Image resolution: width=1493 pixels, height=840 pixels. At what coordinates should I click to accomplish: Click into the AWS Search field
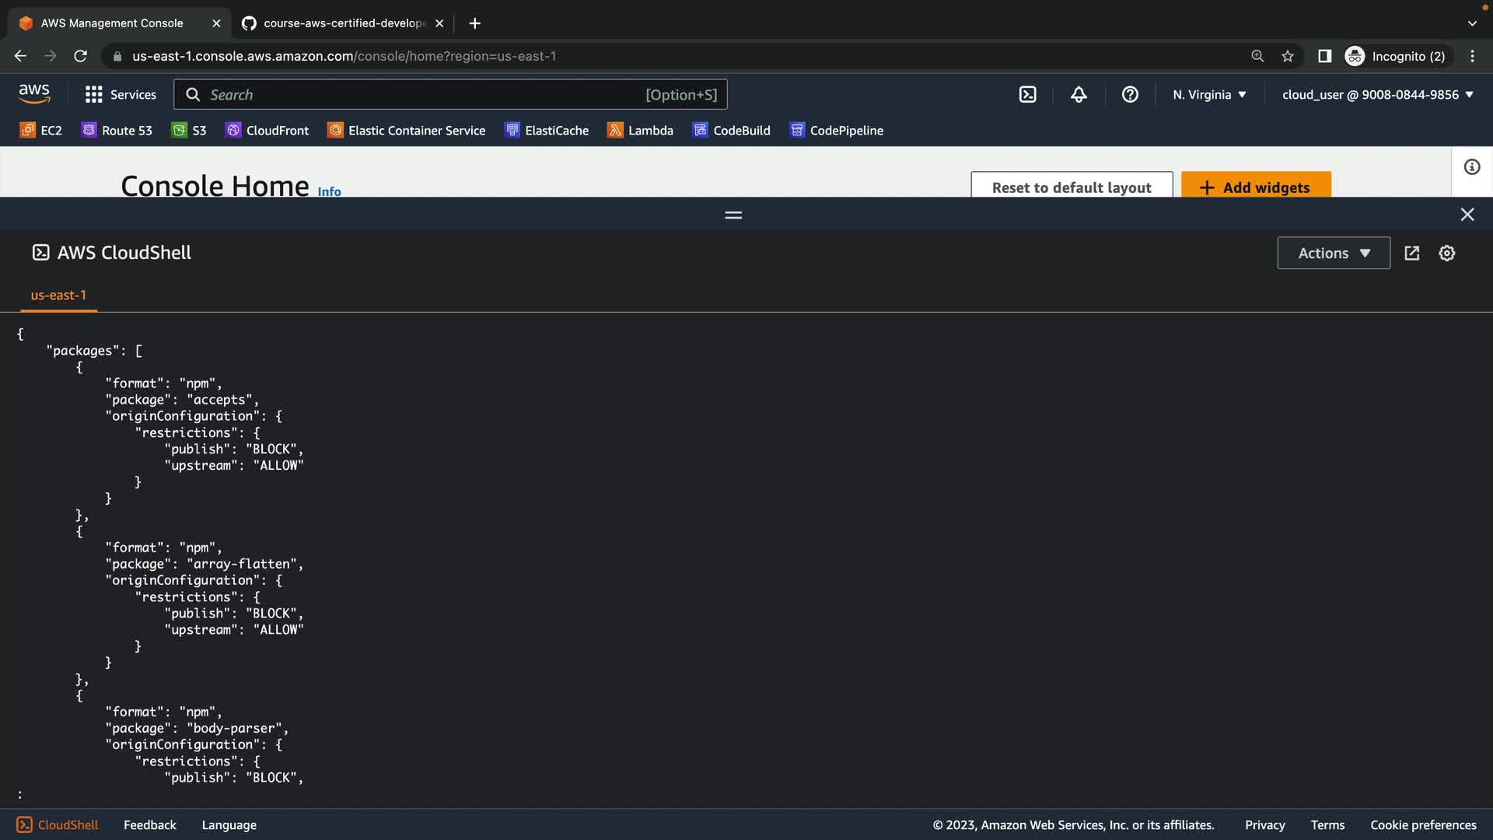[x=424, y=95]
